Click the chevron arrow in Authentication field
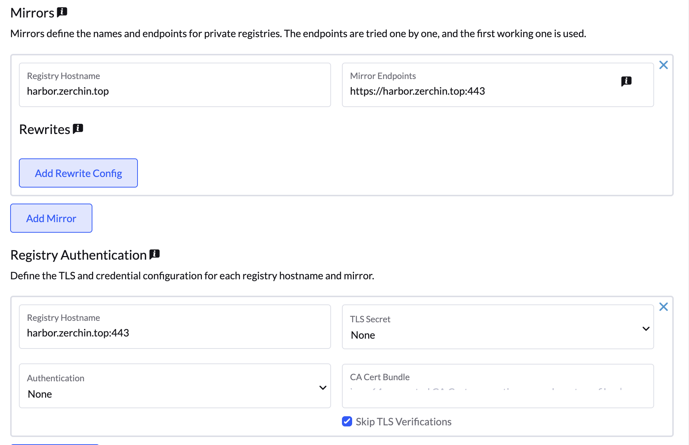Screen dimensions: 689x445 (323, 387)
